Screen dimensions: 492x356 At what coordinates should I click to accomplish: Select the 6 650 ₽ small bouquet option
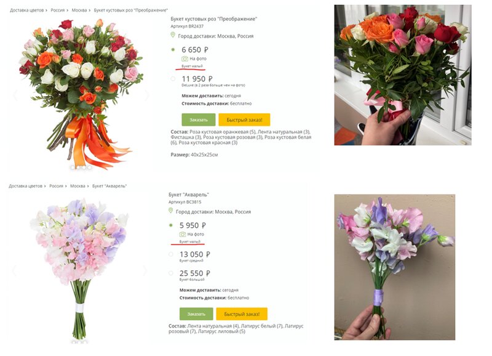tap(173, 50)
